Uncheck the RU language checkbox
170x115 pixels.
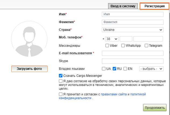pyautogui.click(x=114, y=69)
